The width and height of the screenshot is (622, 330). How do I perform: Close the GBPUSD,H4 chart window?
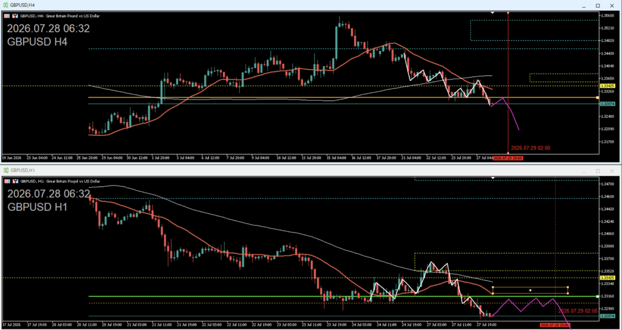coord(612,5)
